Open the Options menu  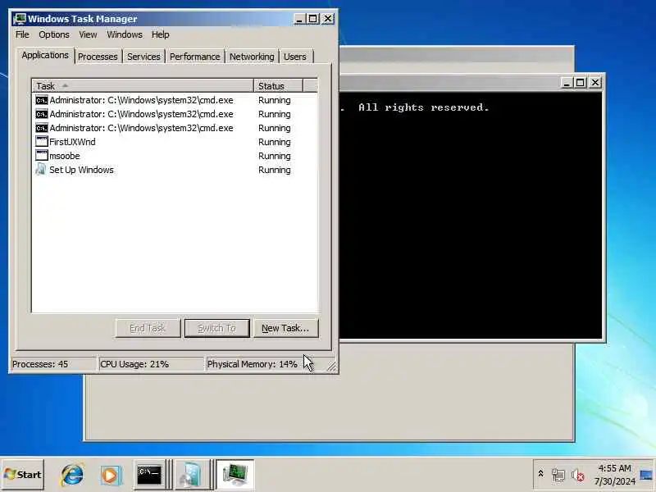click(54, 34)
